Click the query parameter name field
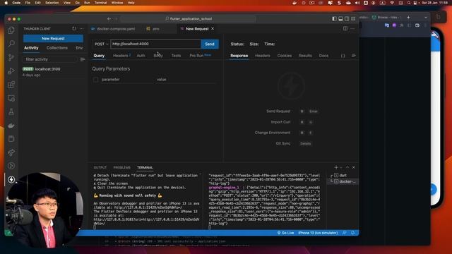This screenshot has width=452, height=254. [x=127, y=80]
